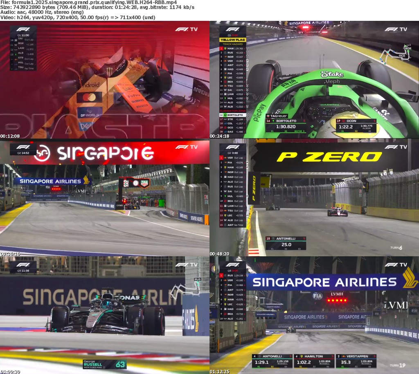This screenshot has width=419, height=374.
Task: Select the YELLOW FLAG banner in the timing tower
Action: (232, 40)
